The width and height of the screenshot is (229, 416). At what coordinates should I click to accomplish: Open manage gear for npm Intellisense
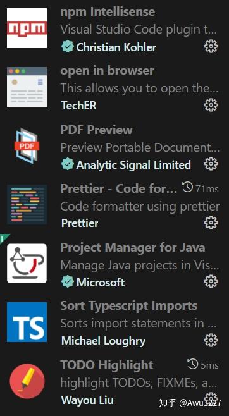point(211,46)
